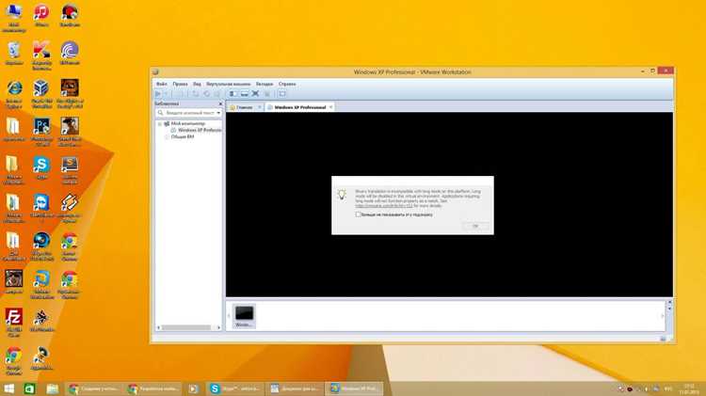Click the thumbnail bar right arrow
This screenshot has height=396, width=706.
coord(663,316)
